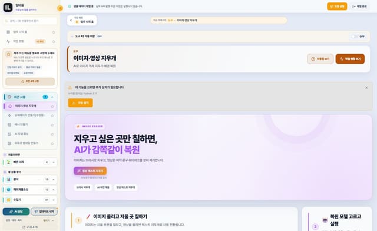
Task: Favorite AI 모델 합성 with its star
Action: [52, 134]
